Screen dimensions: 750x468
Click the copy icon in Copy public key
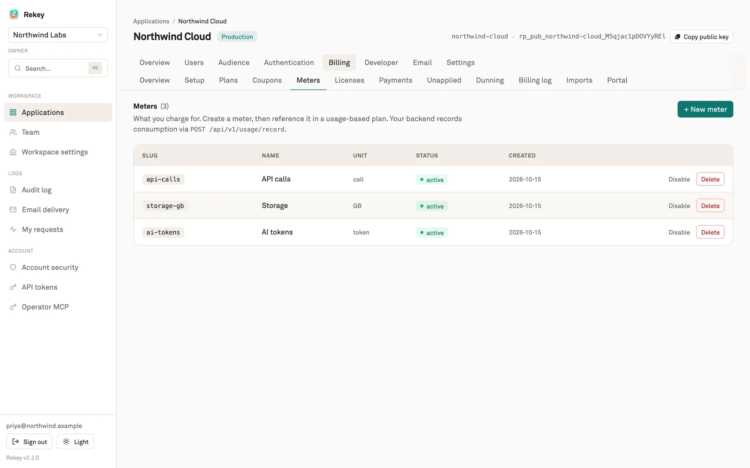pyautogui.click(x=677, y=37)
